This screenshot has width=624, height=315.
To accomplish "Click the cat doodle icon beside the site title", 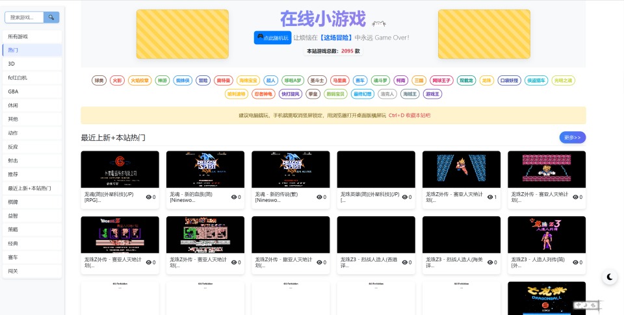I will [378, 24].
